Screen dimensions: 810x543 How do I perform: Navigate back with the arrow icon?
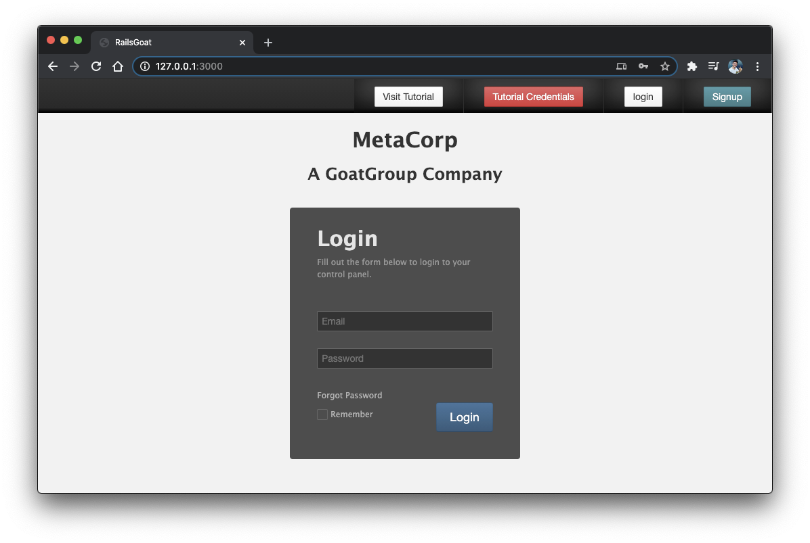[53, 66]
